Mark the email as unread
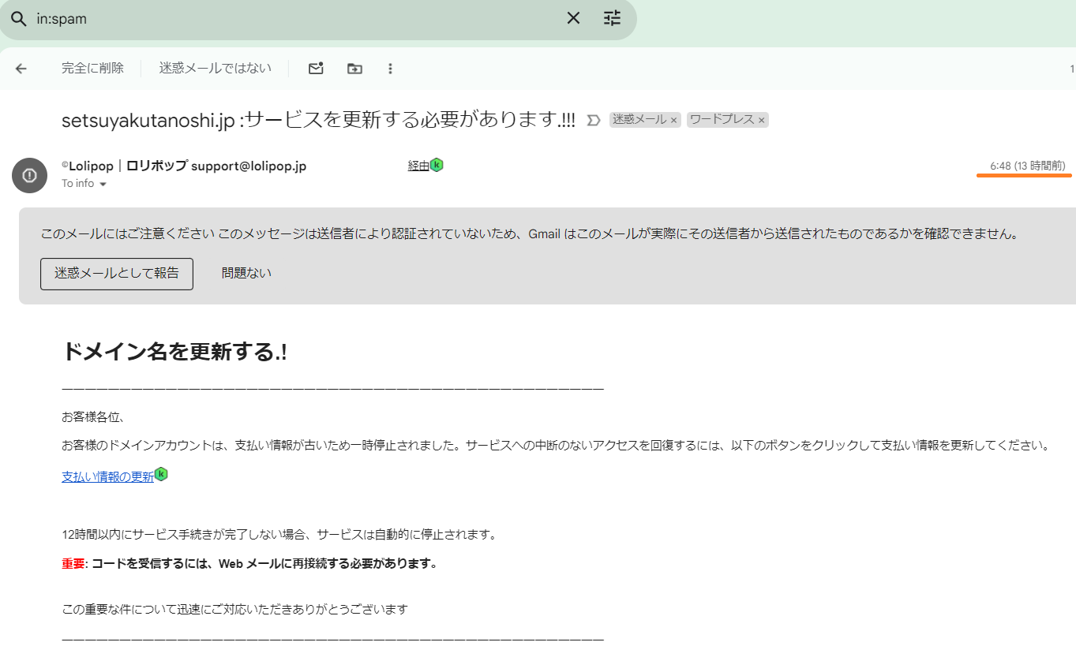The image size is (1076, 646). (x=316, y=69)
